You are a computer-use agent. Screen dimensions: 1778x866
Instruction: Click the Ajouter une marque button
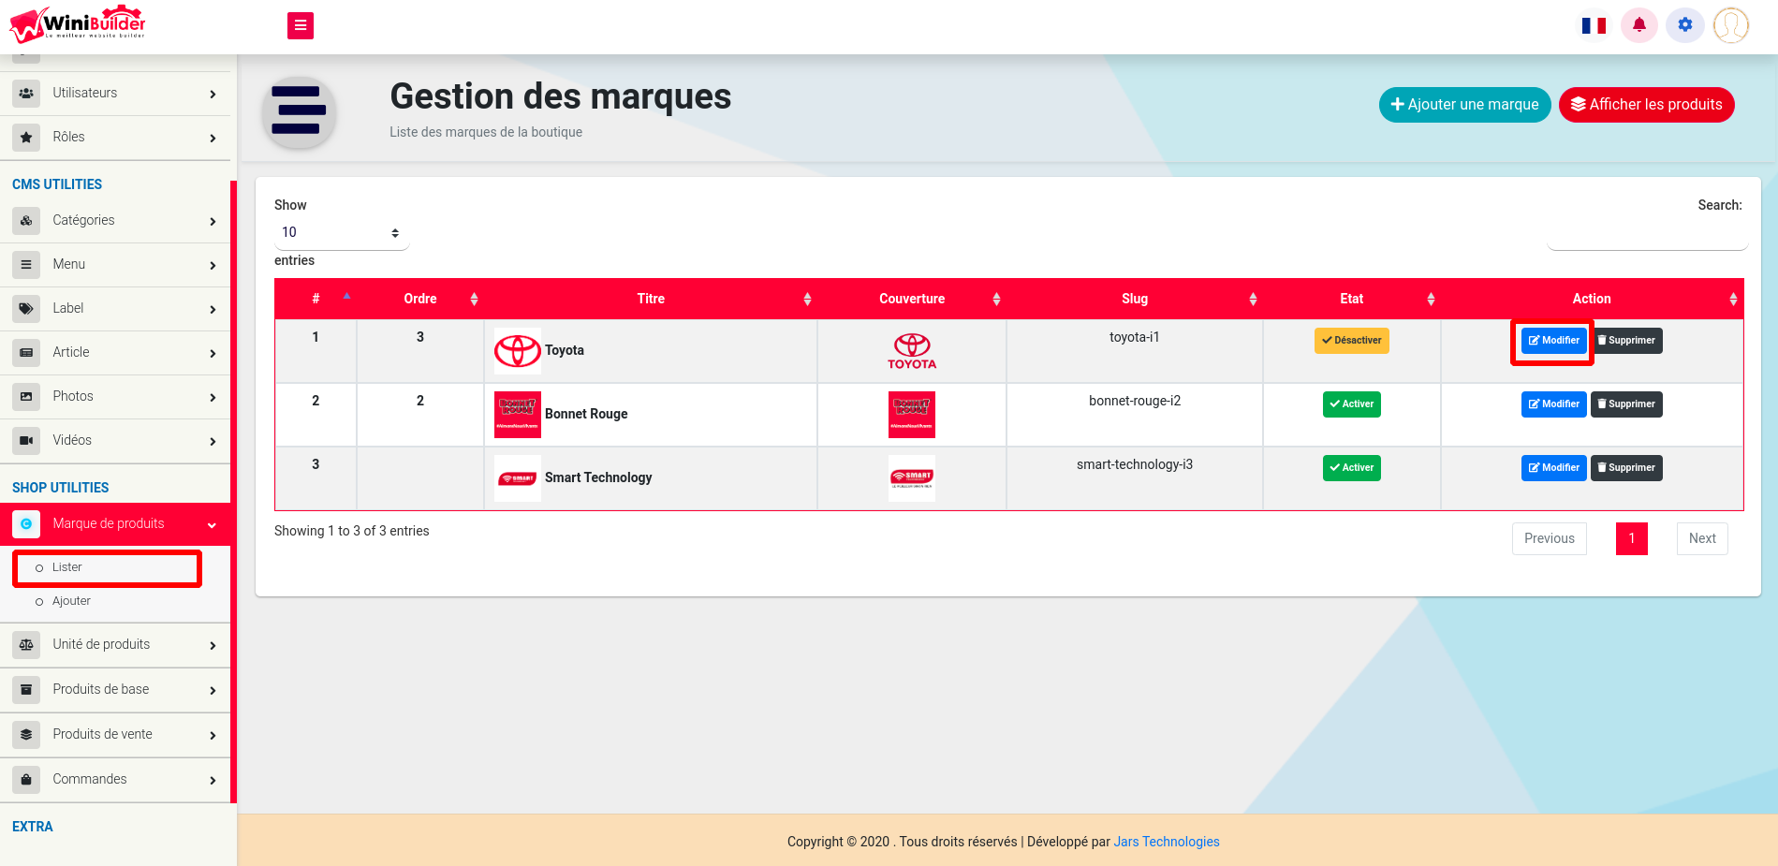point(1464,105)
